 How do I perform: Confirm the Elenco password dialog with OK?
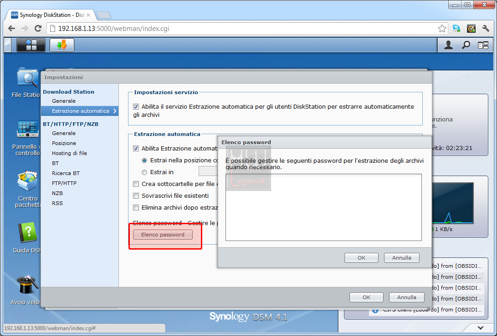coord(361,258)
